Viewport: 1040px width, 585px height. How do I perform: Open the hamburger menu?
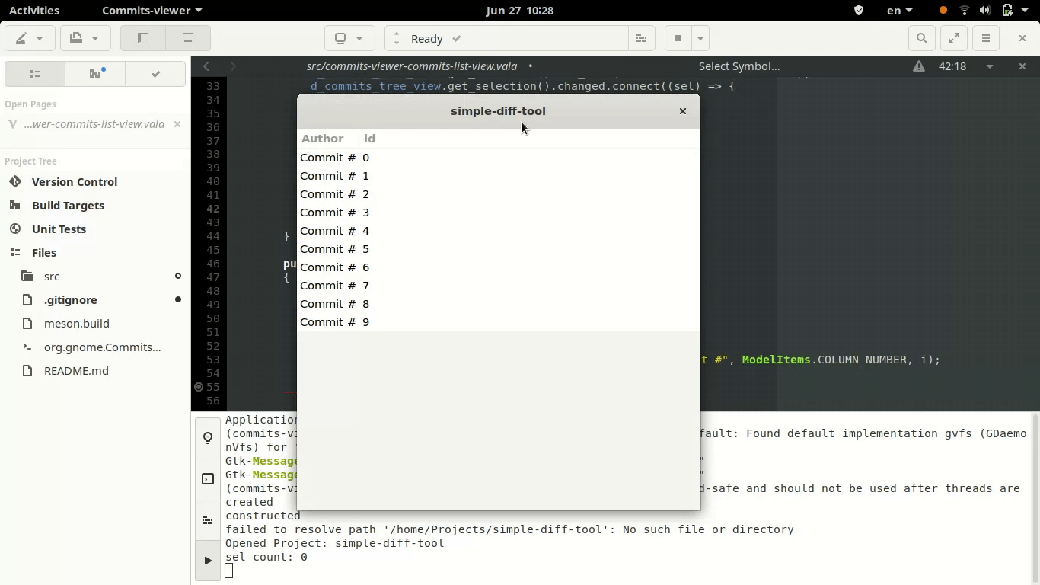(x=986, y=38)
